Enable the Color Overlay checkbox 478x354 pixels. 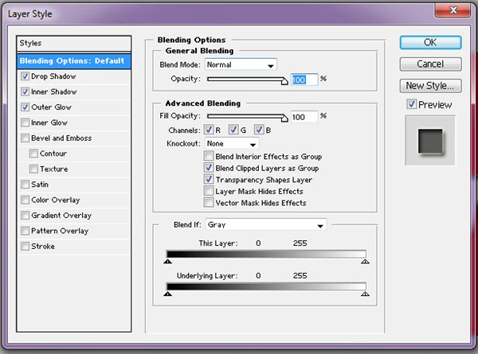pos(25,200)
